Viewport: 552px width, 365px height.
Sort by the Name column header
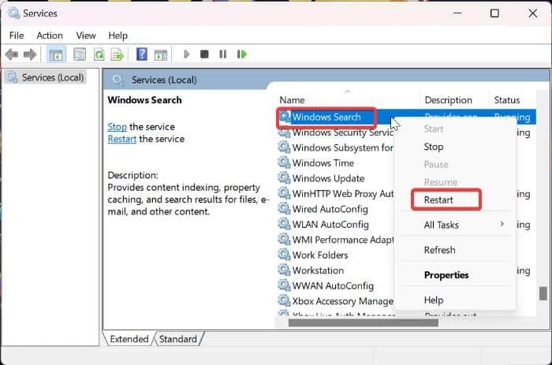point(348,100)
